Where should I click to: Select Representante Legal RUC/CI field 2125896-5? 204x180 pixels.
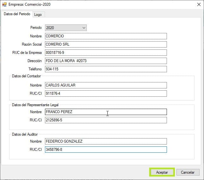pyautogui.click(x=106, y=120)
